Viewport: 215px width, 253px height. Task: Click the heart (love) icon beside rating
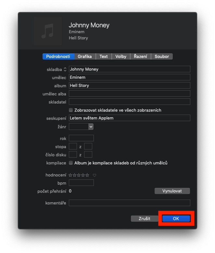(95, 175)
